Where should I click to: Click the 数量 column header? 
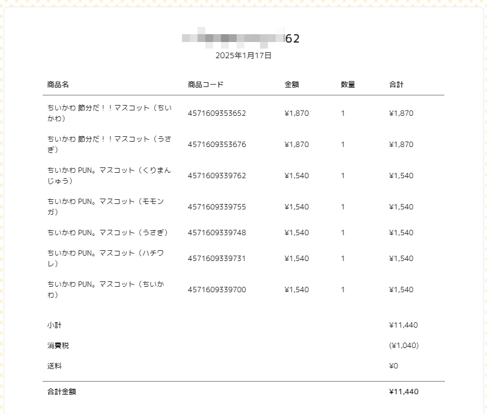point(348,85)
